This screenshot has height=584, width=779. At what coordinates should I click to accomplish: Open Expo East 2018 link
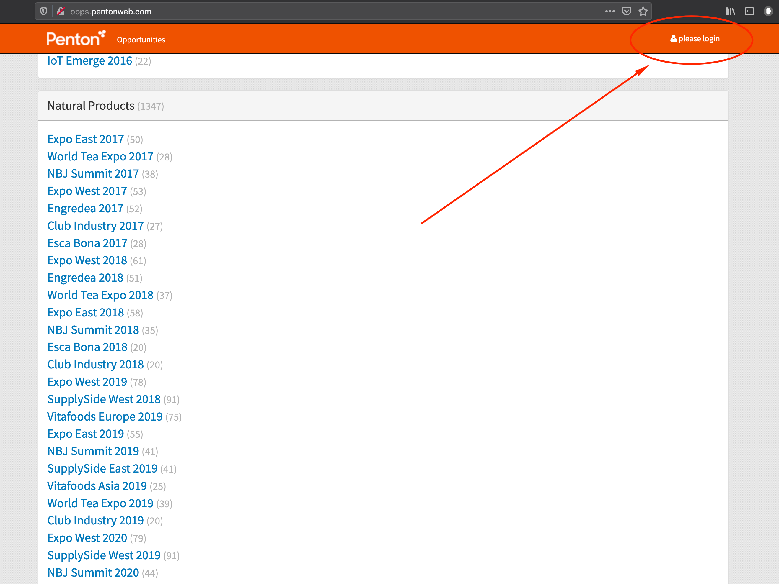(x=86, y=313)
